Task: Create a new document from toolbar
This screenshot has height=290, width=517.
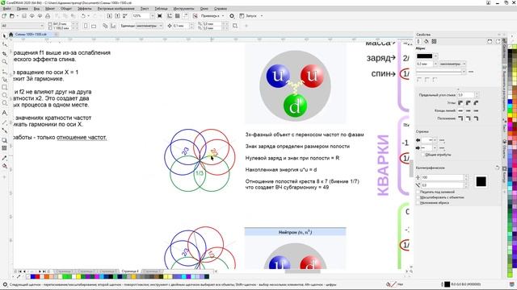Action: (x=4, y=16)
